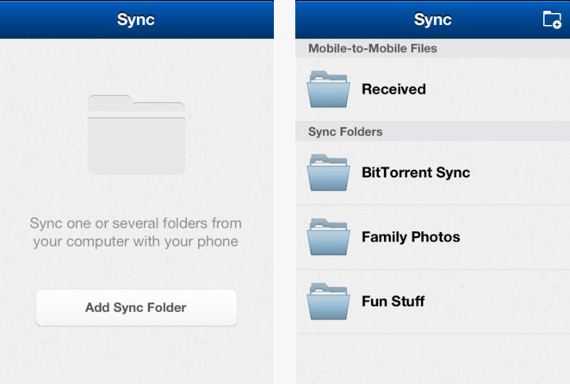Open the BitTorrent Sync folder name
570x384 pixels.
pos(416,173)
